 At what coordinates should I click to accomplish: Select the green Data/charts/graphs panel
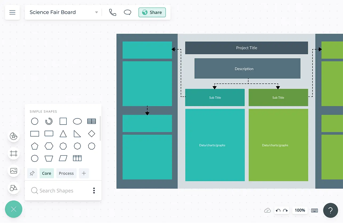click(278, 145)
